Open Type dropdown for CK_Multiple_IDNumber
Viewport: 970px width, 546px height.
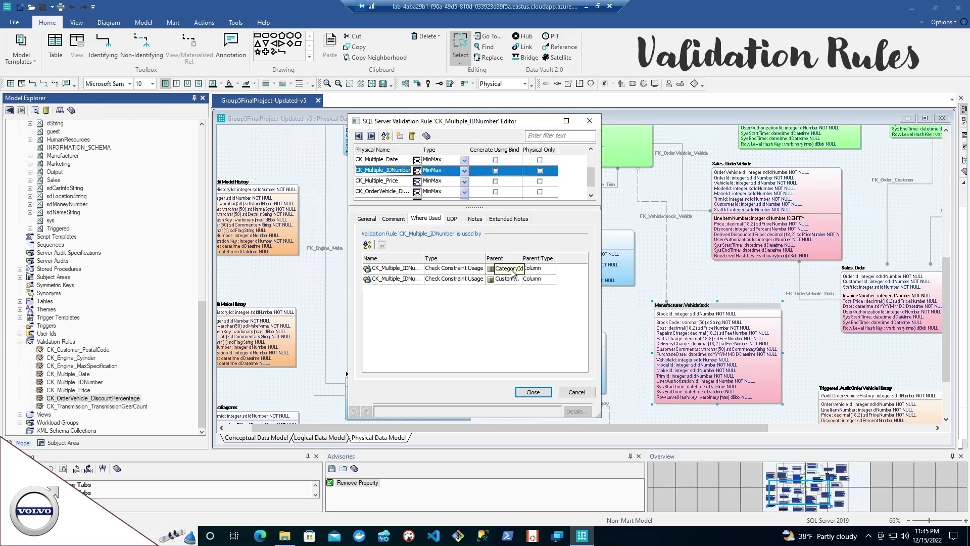click(x=464, y=171)
